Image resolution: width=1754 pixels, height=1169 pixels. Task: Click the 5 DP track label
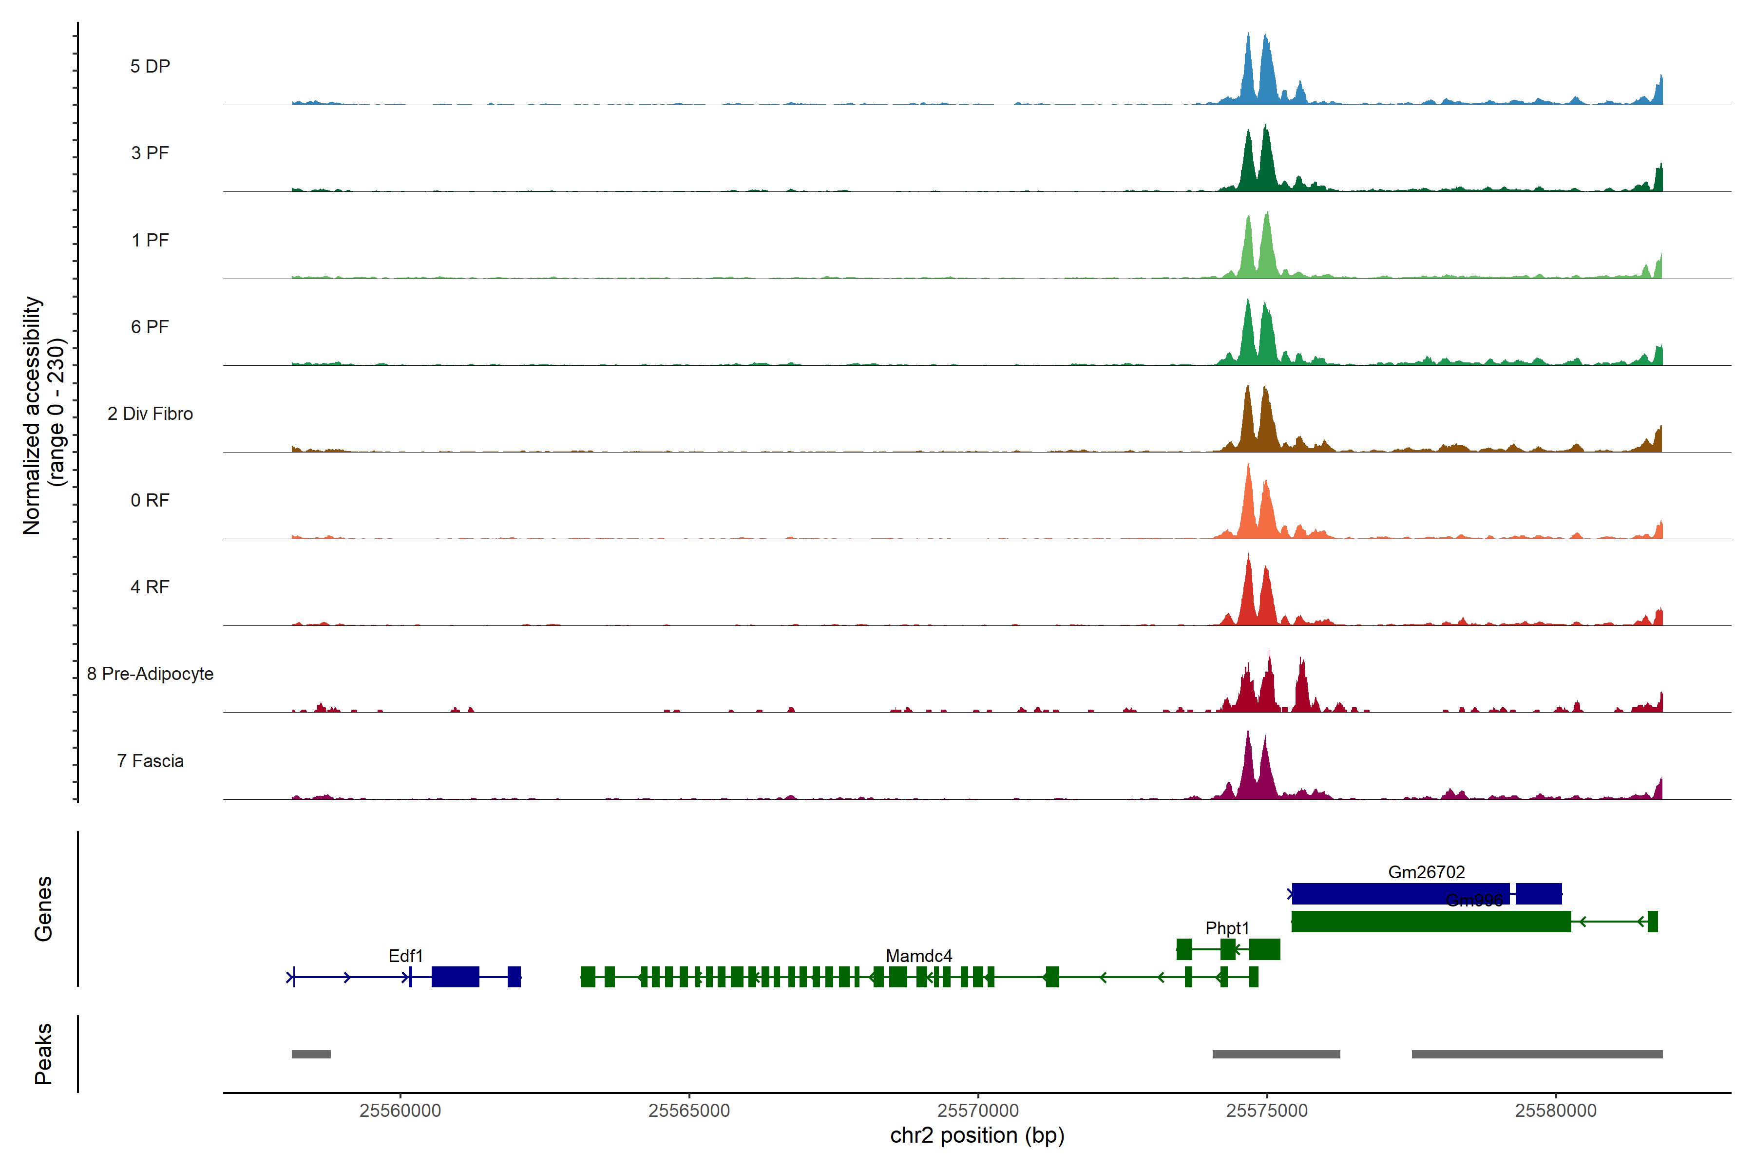[x=150, y=66]
